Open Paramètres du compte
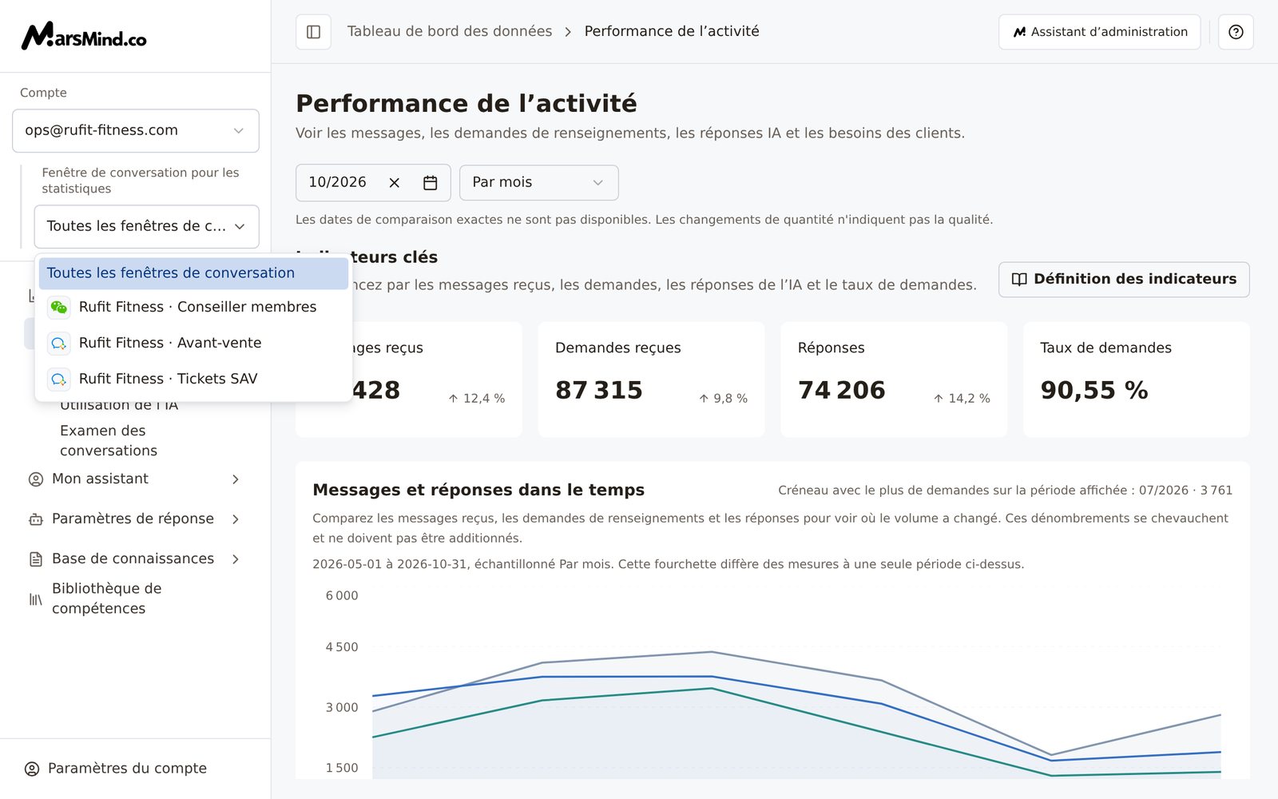Image resolution: width=1278 pixels, height=799 pixels. pos(127,769)
